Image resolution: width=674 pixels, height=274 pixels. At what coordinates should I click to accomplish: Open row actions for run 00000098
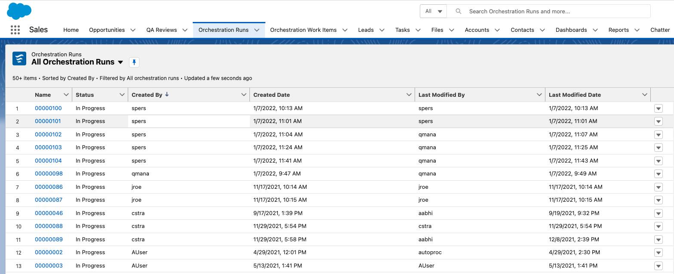tap(658, 174)
